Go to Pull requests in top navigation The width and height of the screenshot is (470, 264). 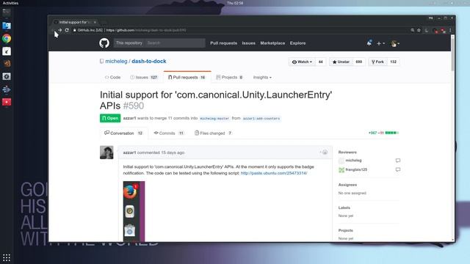pos(223,43)
